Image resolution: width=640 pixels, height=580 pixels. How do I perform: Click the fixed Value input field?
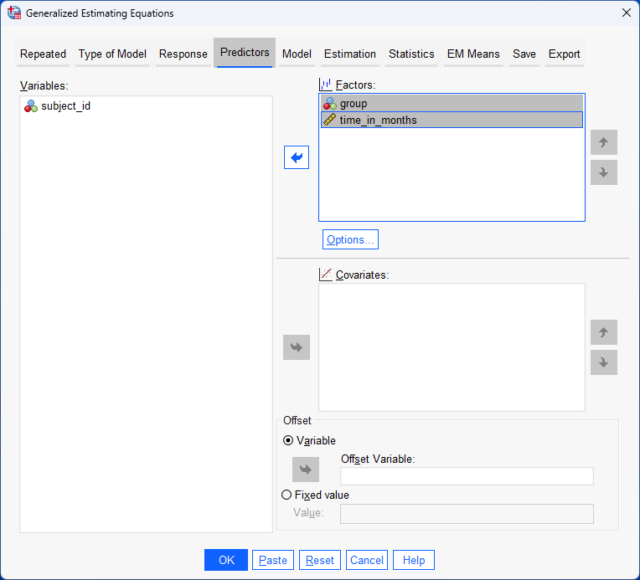[467, 514]
